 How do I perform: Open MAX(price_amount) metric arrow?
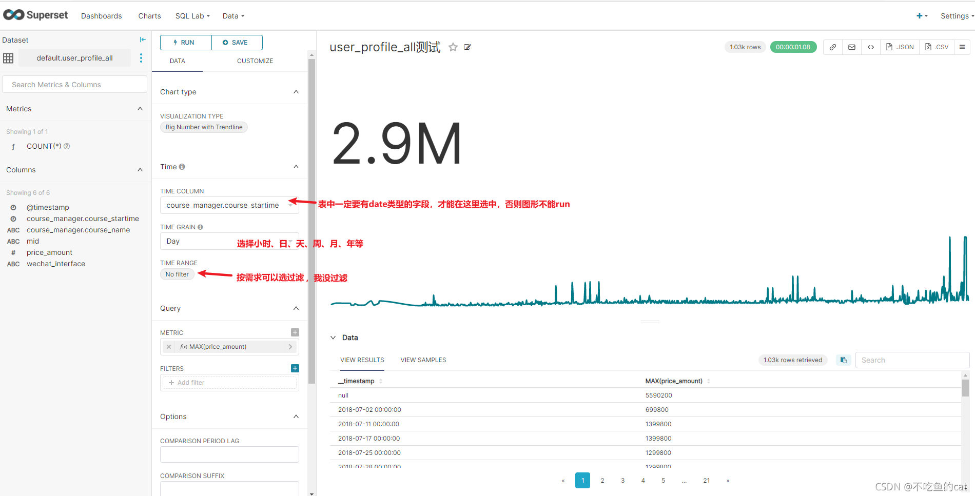click(x=290, y=347)
